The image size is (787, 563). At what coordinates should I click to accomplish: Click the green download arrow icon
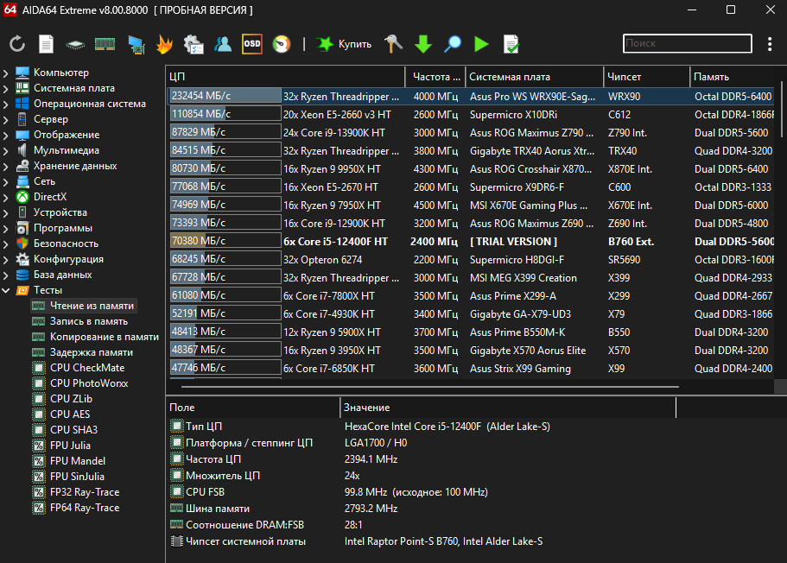point(422,44)
